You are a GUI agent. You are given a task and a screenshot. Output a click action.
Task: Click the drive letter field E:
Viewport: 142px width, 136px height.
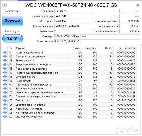(73, 31)
